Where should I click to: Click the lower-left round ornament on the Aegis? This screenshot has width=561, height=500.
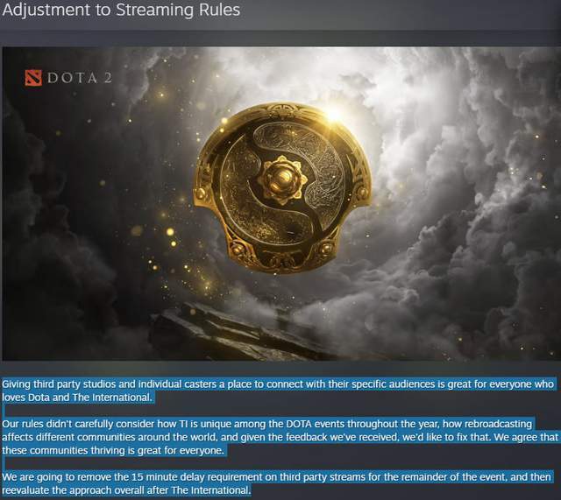(237, 248)
